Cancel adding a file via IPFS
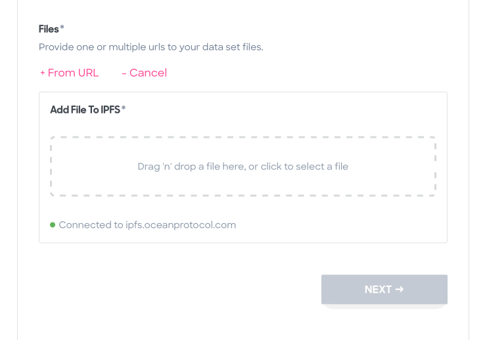The height and width of the screenshot is (340, 487). (x=145, y=73)
